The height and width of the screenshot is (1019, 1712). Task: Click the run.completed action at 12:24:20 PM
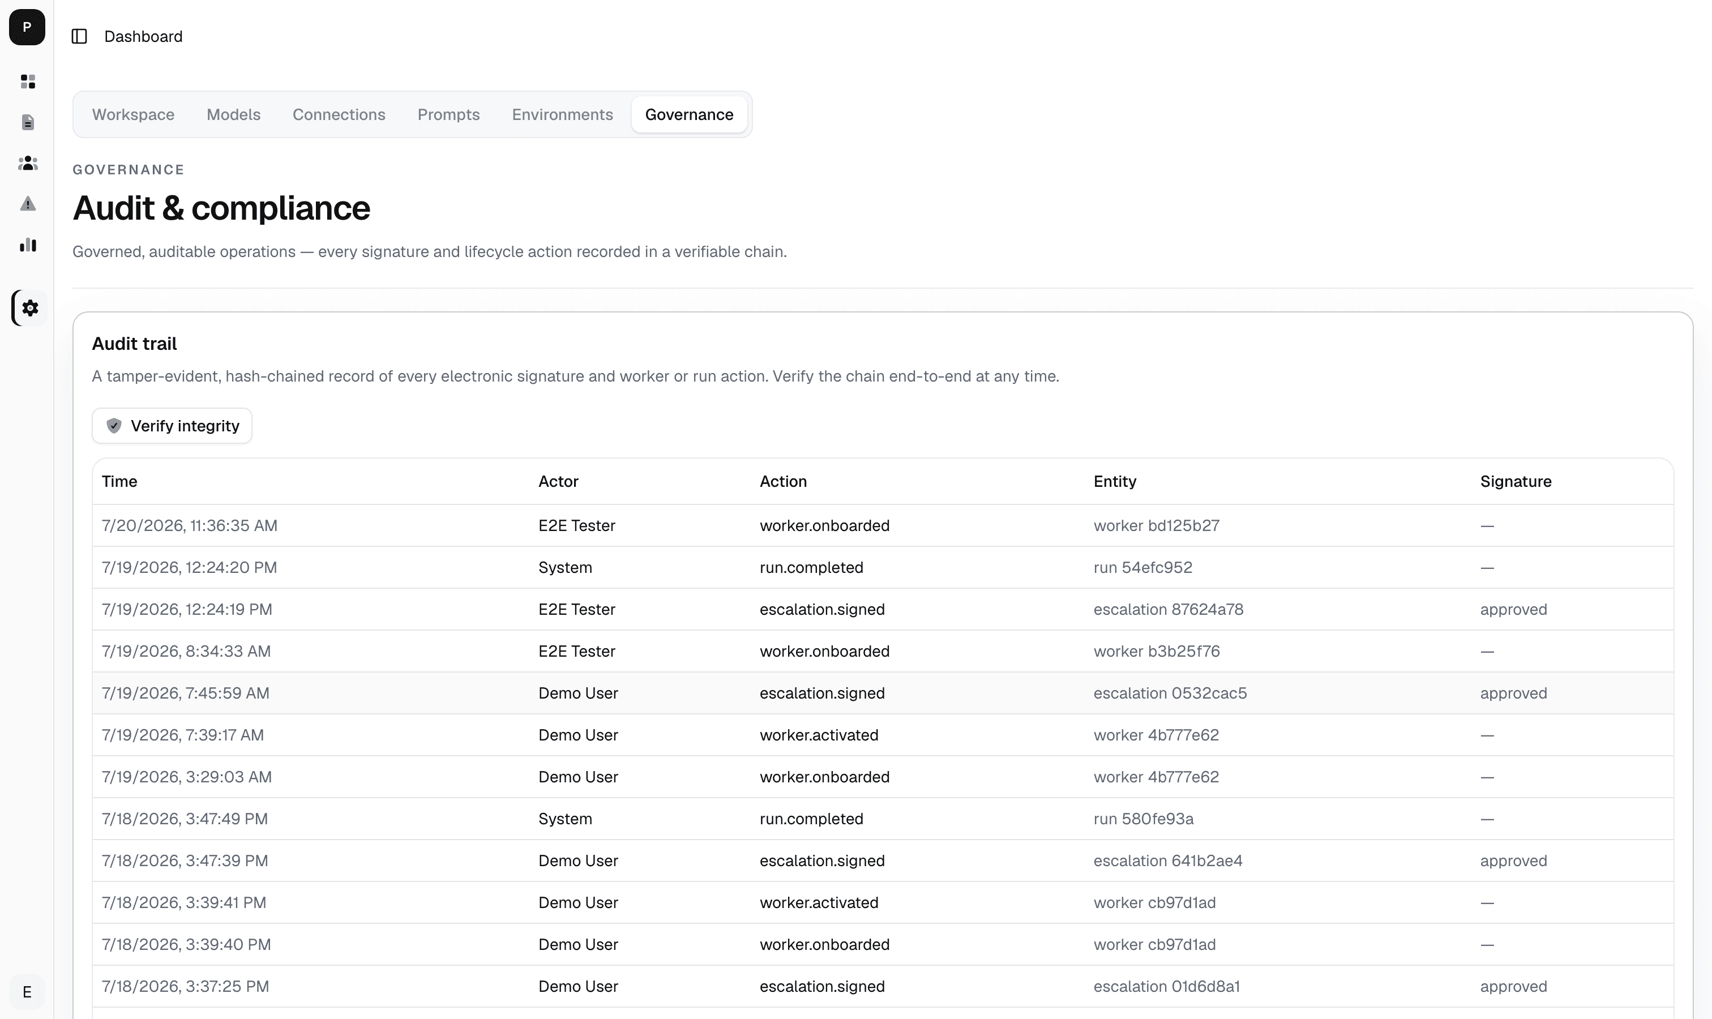coord(811,567)
